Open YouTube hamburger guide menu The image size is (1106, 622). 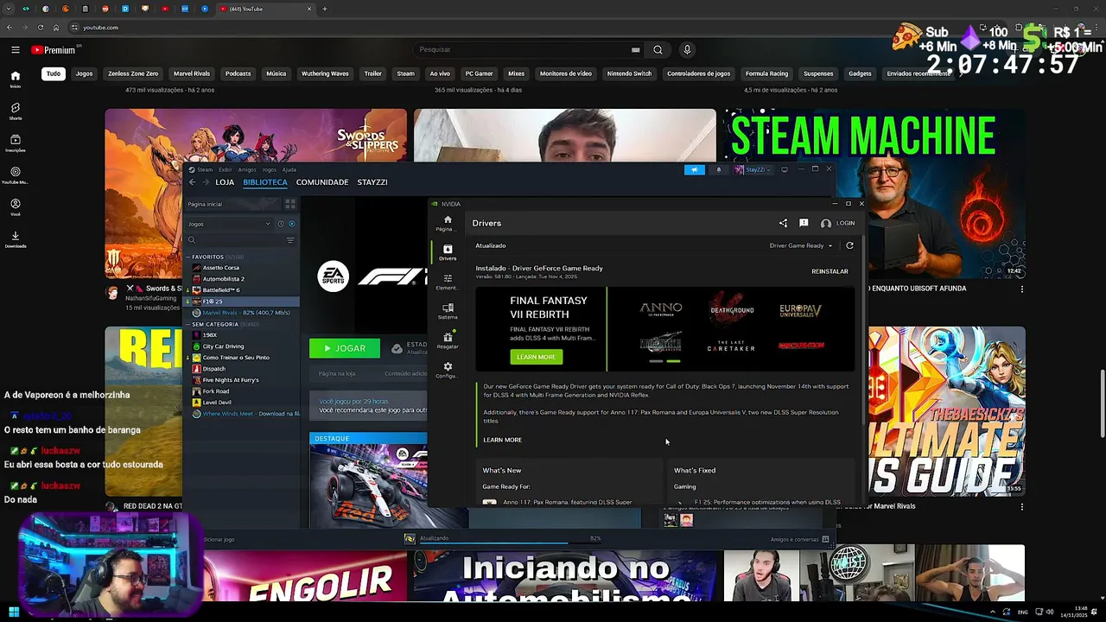point(16,50)
